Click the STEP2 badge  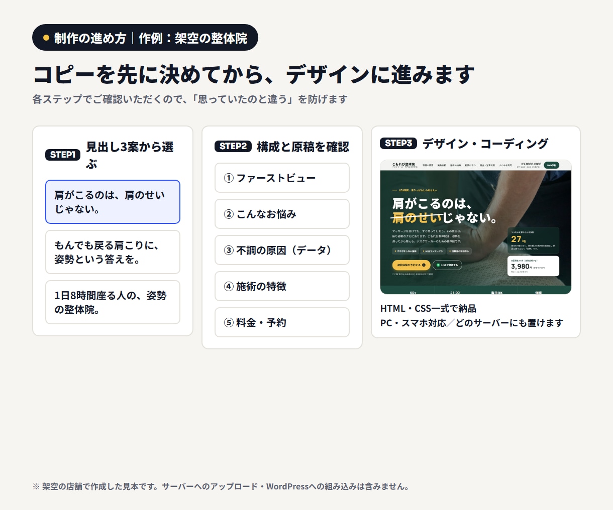click(233, 146)
